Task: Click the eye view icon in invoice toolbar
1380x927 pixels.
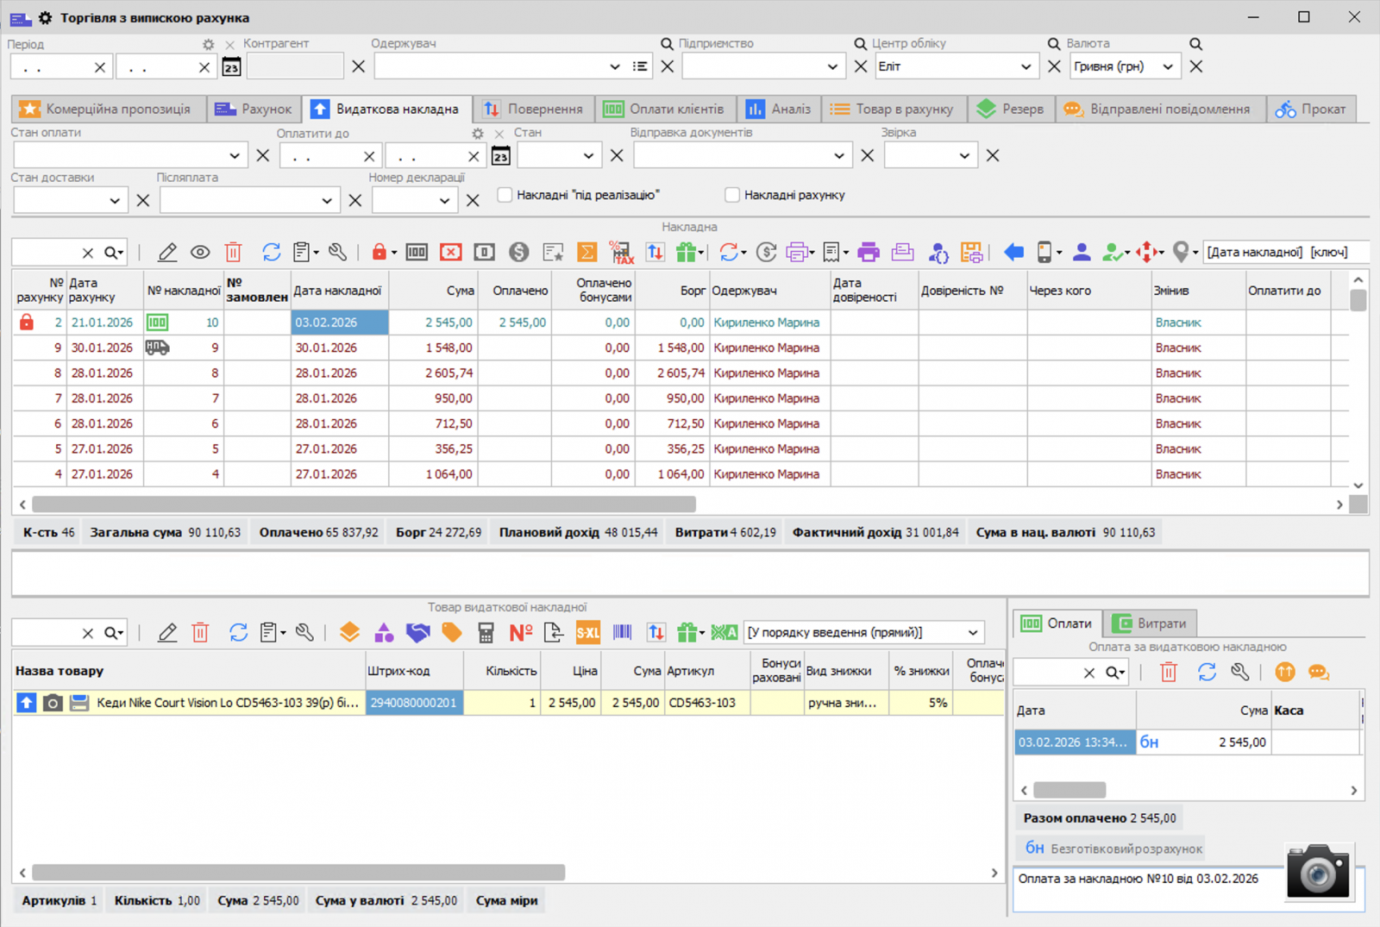Action: (x=200, y=253)
